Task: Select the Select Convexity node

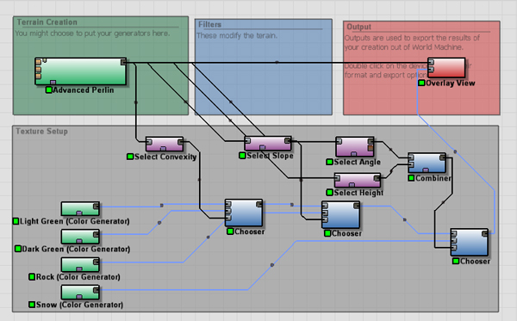Action: [x=165, y=145]
